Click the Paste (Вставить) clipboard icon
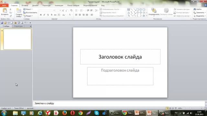This screenshot has height=116, width=207. [5, 11]
